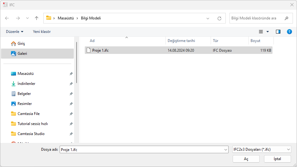Open the view options dropdown arrow
This screenshot has width=297, height=167.
coord(268,32)
